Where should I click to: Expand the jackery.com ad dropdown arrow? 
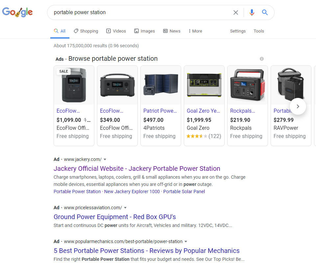[105, 159]
